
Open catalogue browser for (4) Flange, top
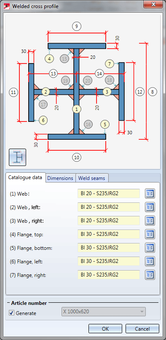pos(150,234)
